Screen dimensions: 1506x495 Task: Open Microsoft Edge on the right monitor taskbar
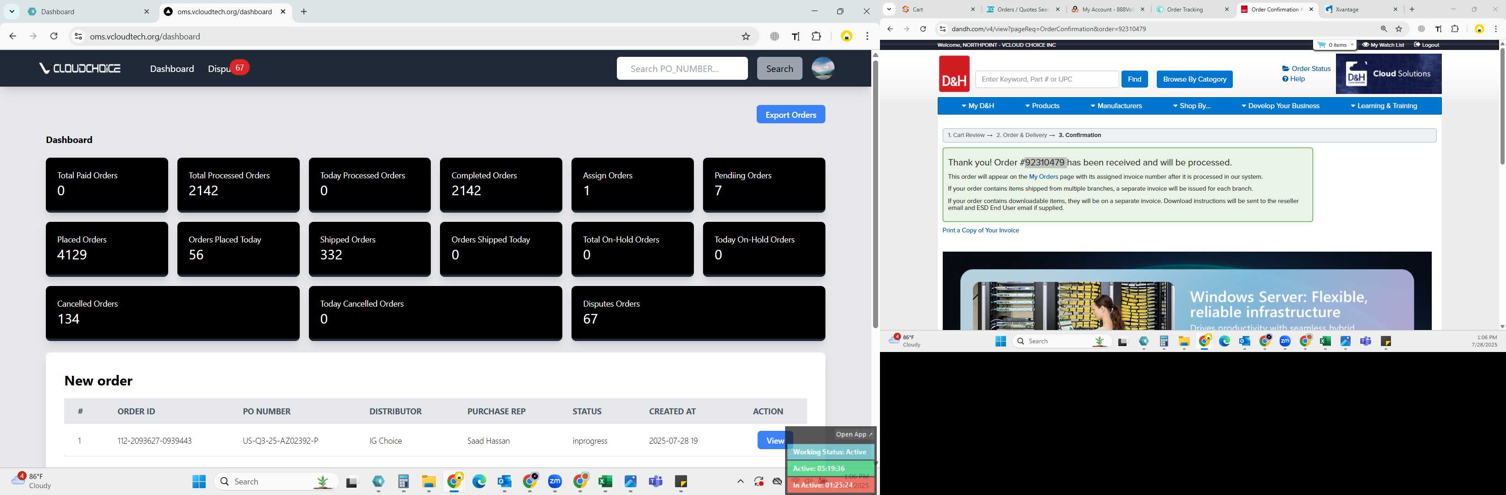click(1224, 341)
